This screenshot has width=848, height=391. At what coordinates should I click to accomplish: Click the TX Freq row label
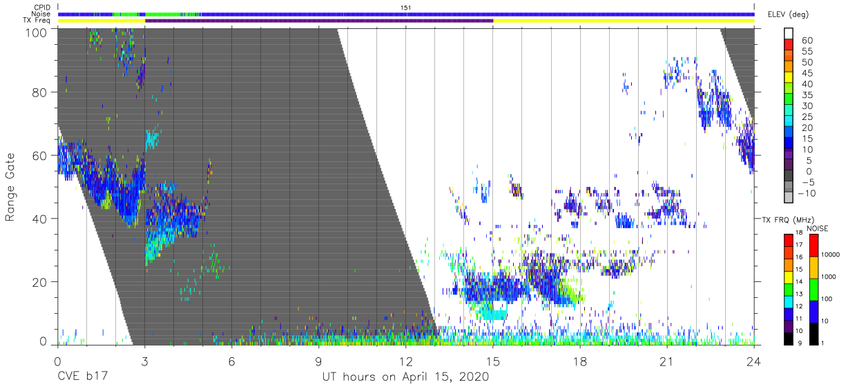tap(37, 21)
